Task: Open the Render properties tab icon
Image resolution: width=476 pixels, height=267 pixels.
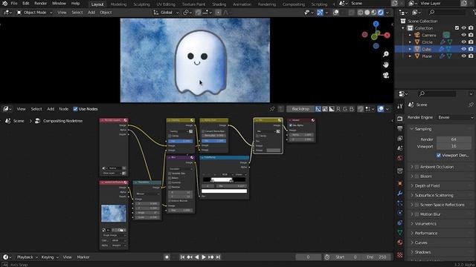Action: click(x=400, y=119)
